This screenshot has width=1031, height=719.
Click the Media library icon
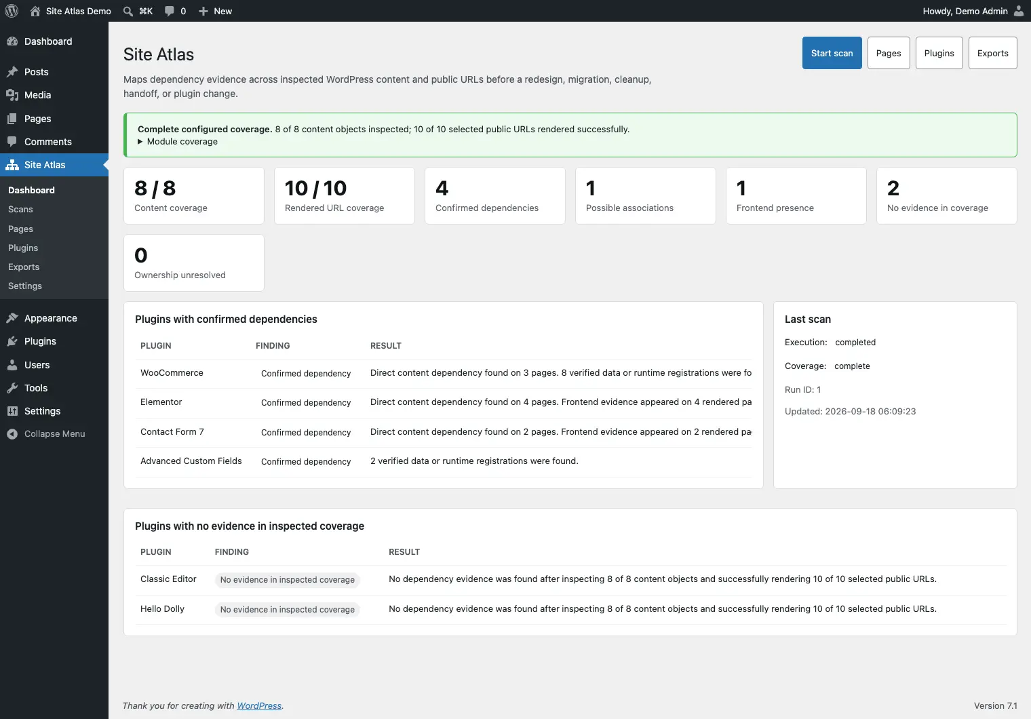click(x=12, y=95)
